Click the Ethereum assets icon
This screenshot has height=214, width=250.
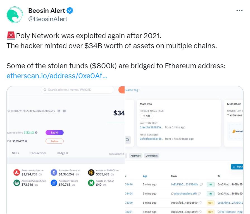pos(54,172)
